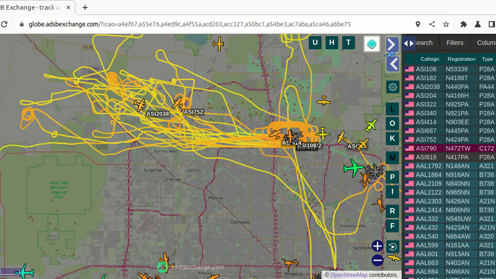Screen dimensions: 496x279
Task: Click the yellow aircraft at top of map
Action: [219, 44]
